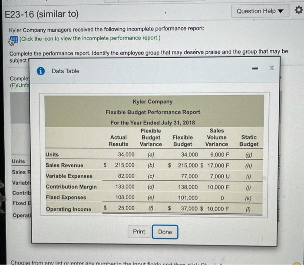Select the Actual Results units value 34,000
Screen dimensions: 304x265
pyautogui.click(x=126, y=154)
